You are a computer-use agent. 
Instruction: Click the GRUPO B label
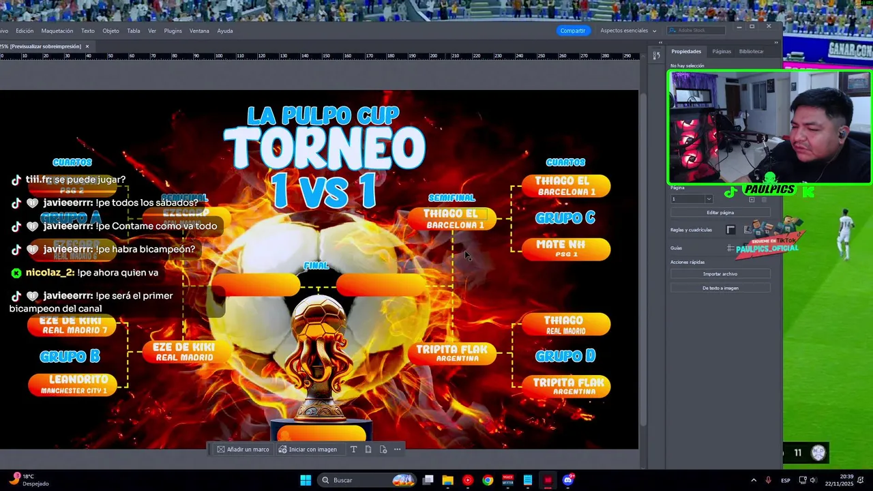70,356
